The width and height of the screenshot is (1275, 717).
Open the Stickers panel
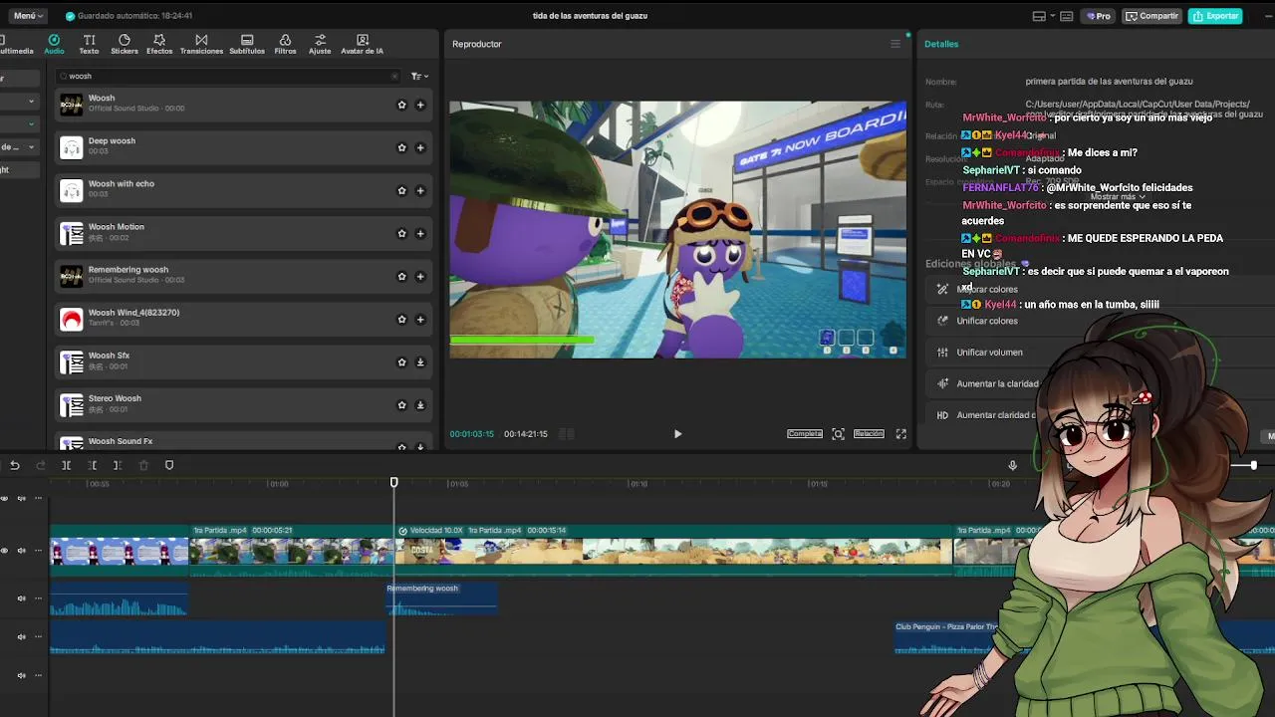tap(125, 44)
